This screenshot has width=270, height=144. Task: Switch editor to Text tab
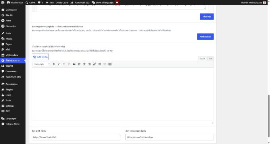[210, 58]
